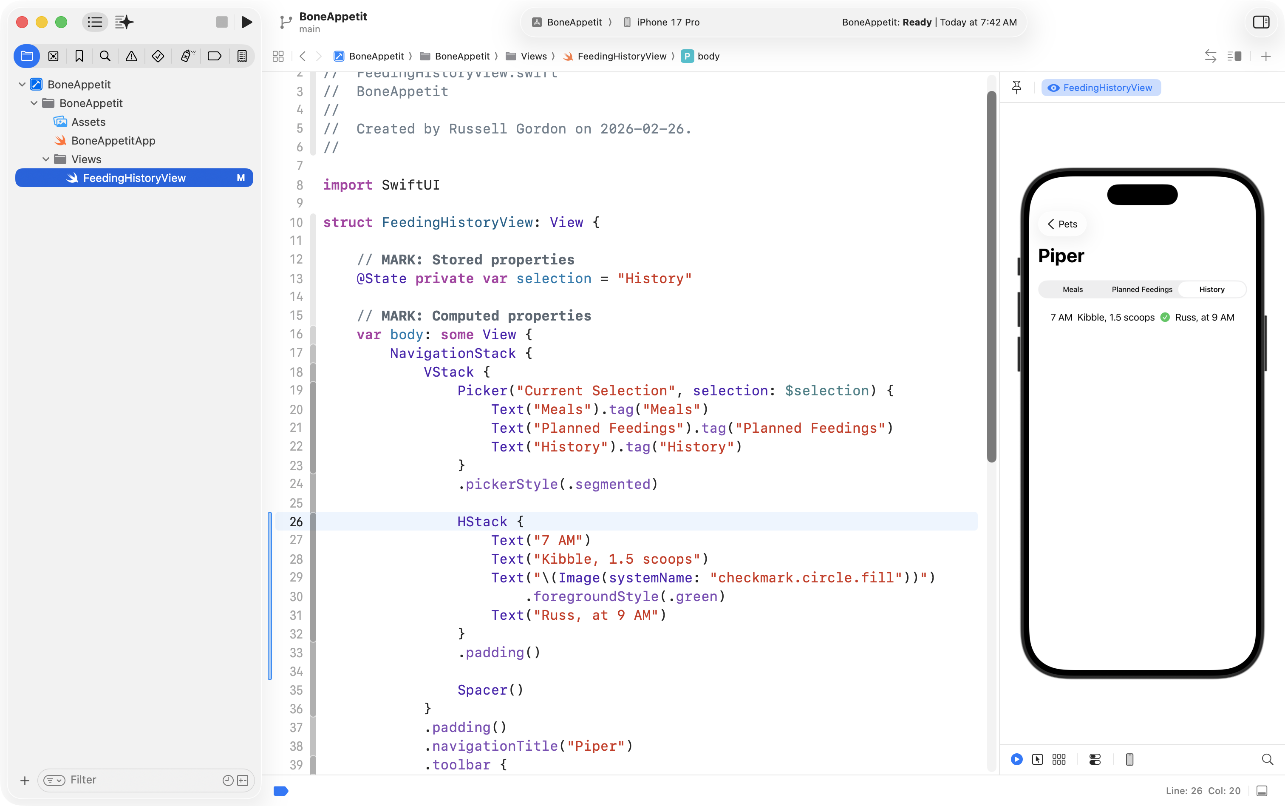Select the Meals segment in preview

coord(1073,289)
